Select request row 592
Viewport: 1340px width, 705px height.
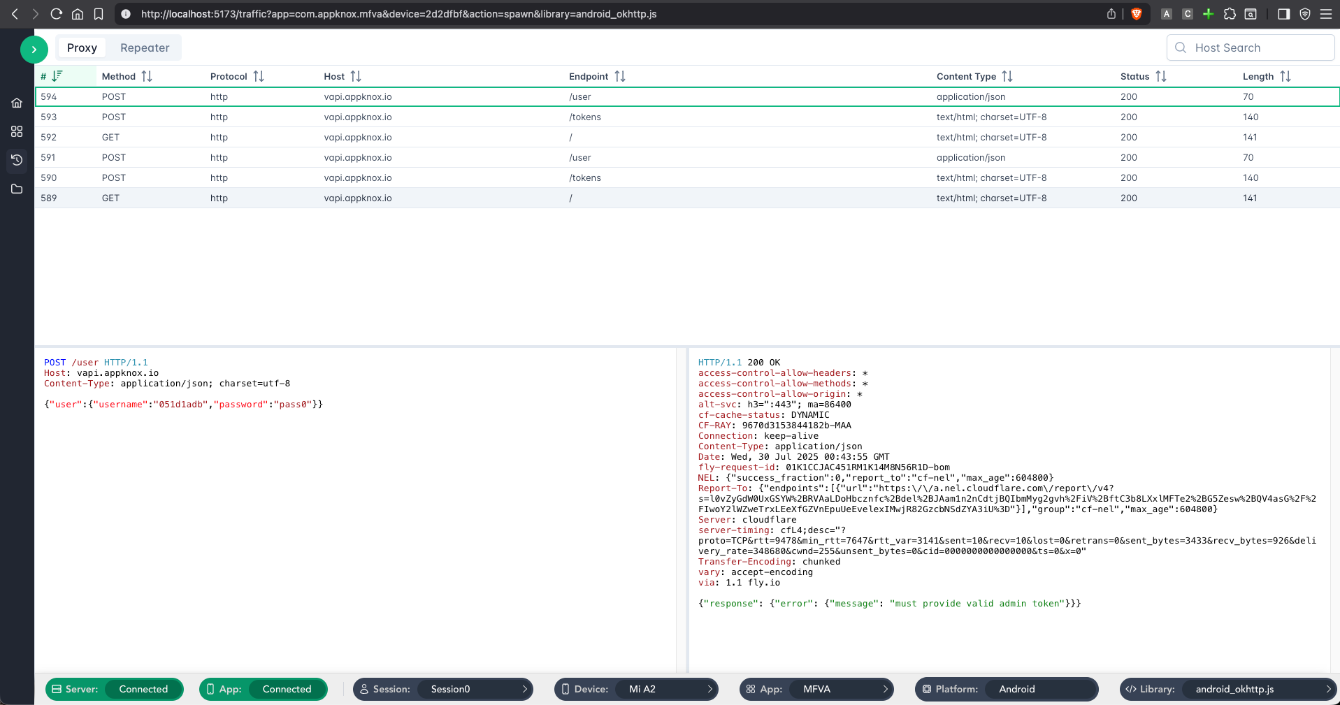[687, 137]
